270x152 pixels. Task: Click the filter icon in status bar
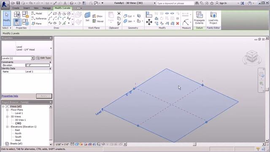click(258, 149)
